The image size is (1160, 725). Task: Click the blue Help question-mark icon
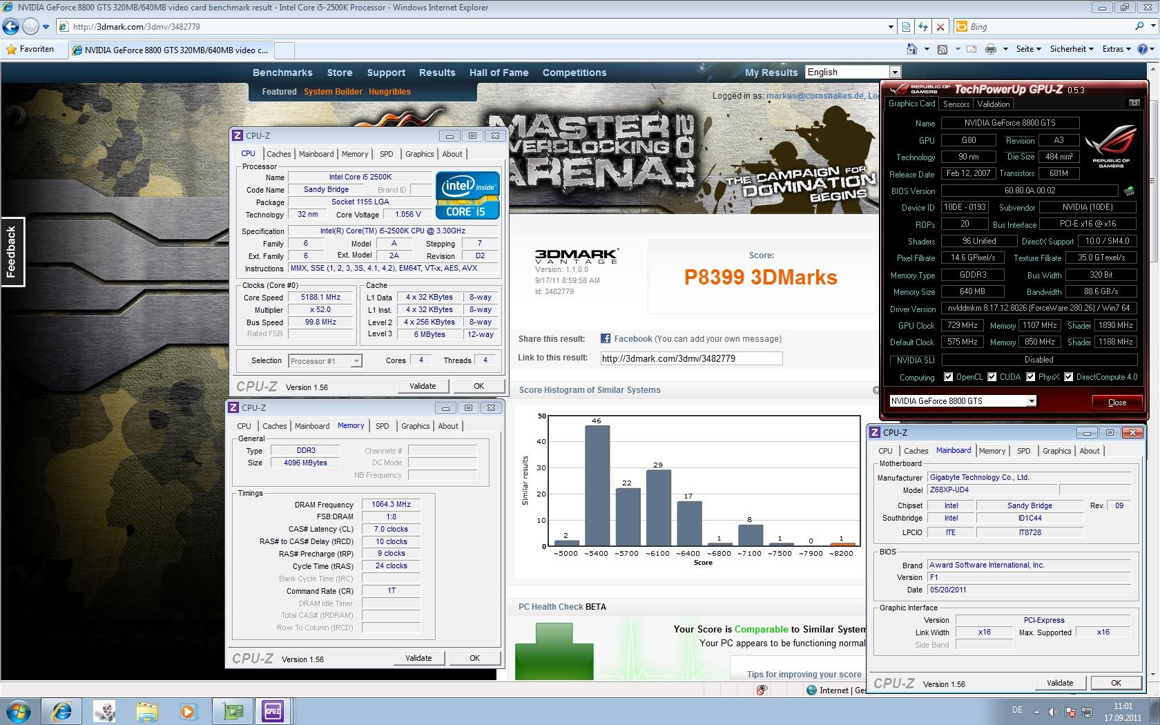[1143, 49]
